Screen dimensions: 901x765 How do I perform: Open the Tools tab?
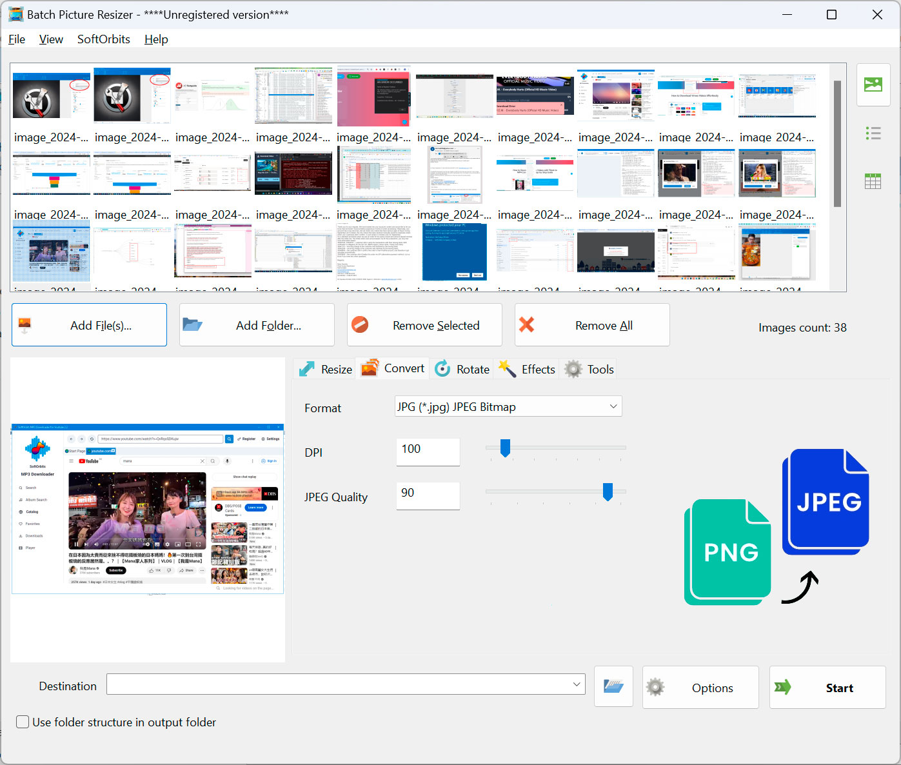tap(589, 369)
